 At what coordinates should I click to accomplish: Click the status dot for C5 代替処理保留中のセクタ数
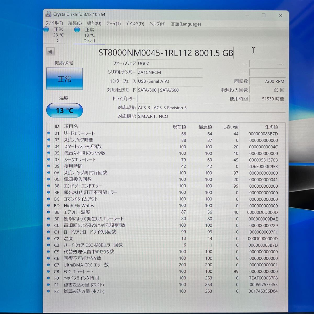(48, 251)
